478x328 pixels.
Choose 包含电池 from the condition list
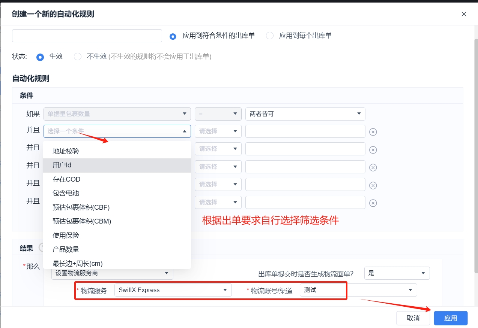tap(66, 193)
